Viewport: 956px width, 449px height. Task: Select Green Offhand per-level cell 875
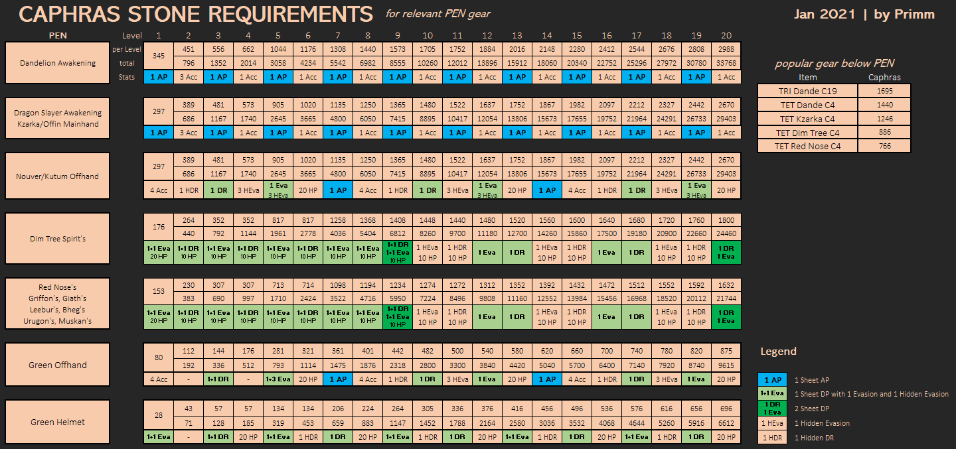(726, 351)
